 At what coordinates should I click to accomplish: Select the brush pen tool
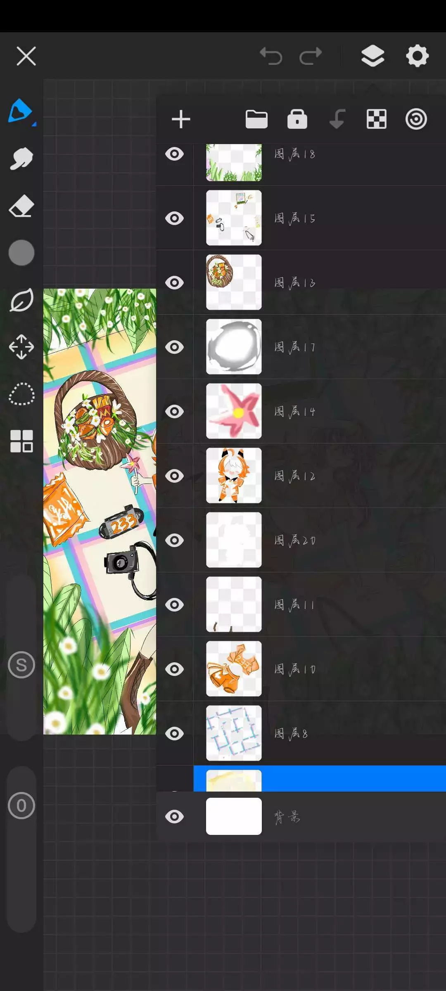21,111
